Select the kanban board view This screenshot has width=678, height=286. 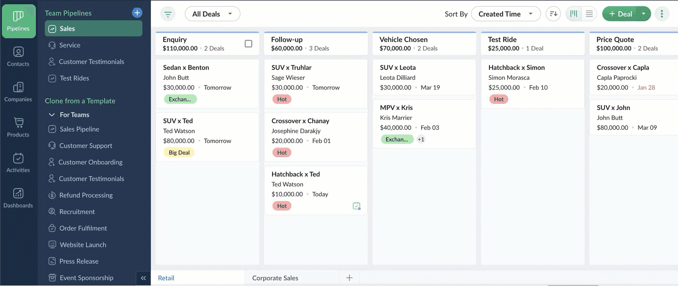(573, 14)
